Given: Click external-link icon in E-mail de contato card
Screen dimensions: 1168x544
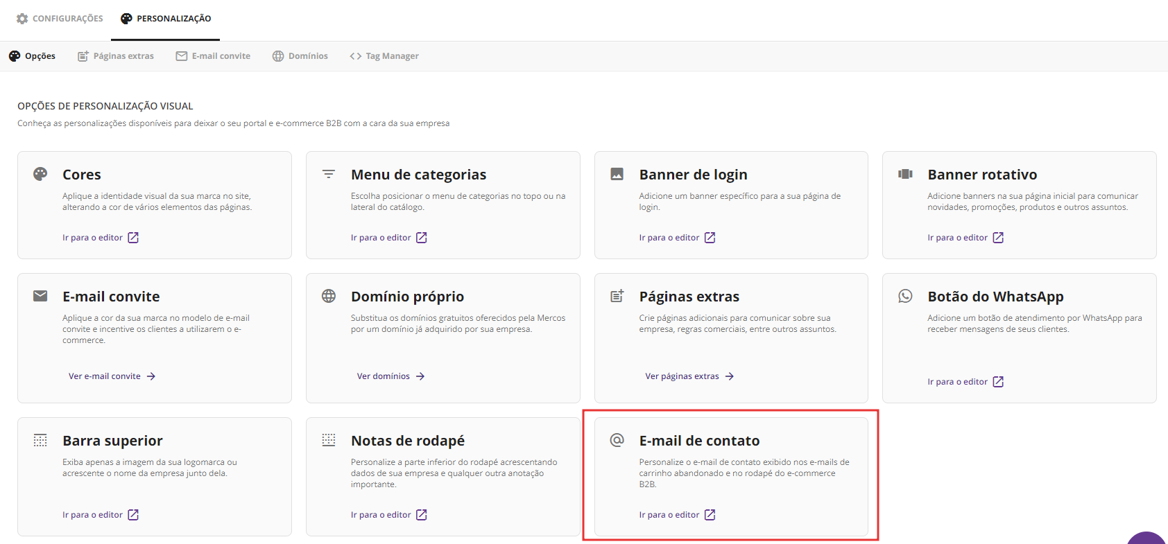Looking at the screenshot, I should [710, 515].
